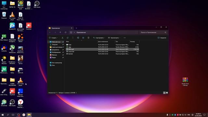Select Загрузки in the sidebar

tap(55, 45)
